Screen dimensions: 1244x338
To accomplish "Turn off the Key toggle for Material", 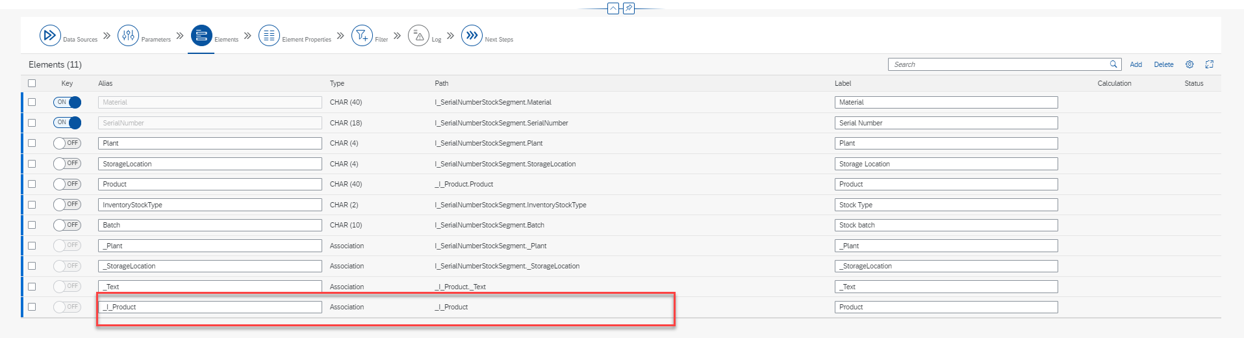I will [68, 102].
